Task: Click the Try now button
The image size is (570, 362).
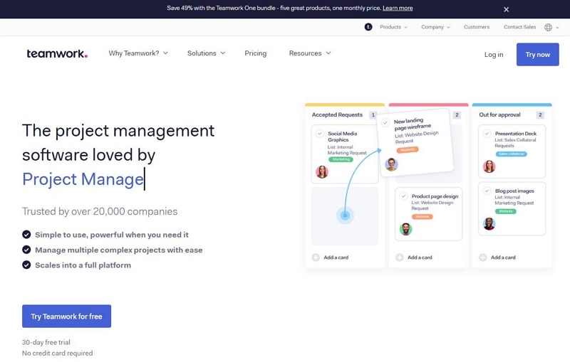Action: tap(538, 55)
